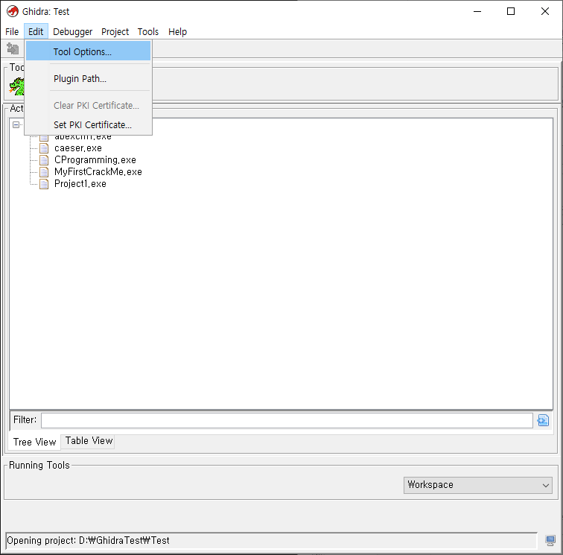Click the status bar connection monitor icon
This screenshot has height=555, width=563.
coord(550,540)
